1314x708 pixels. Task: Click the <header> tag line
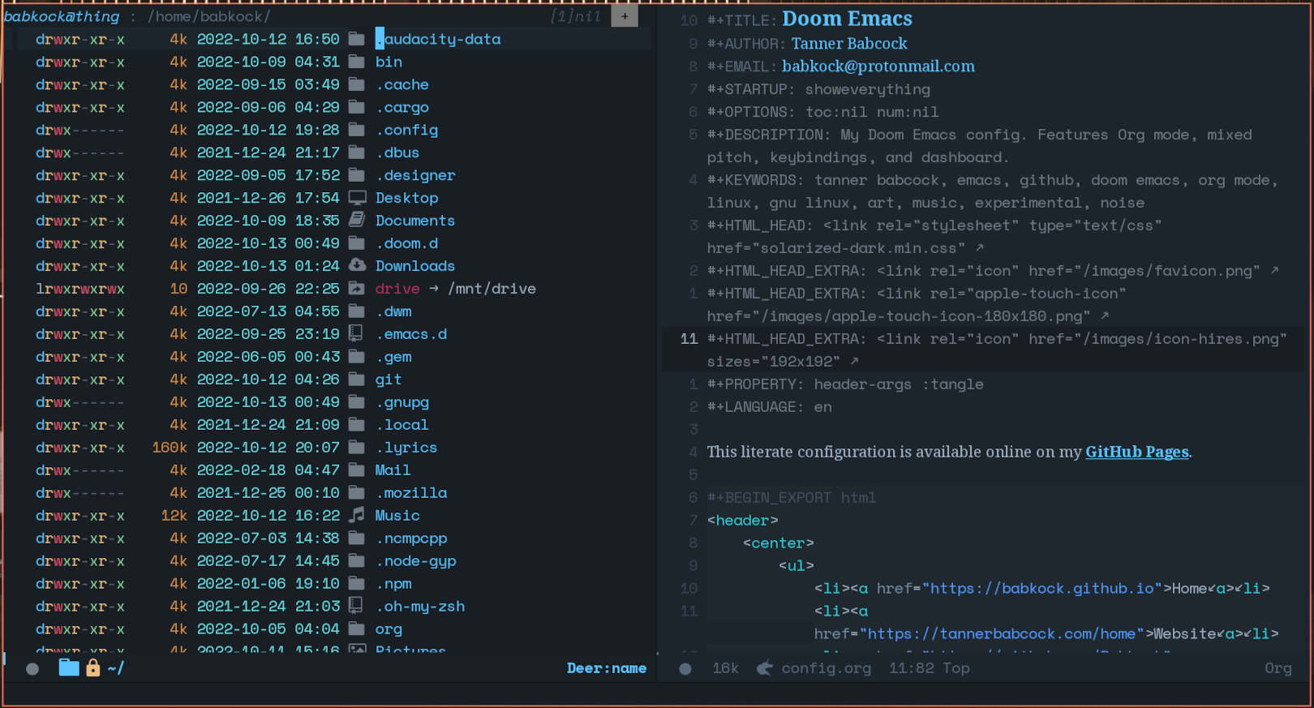pos(743,521)
